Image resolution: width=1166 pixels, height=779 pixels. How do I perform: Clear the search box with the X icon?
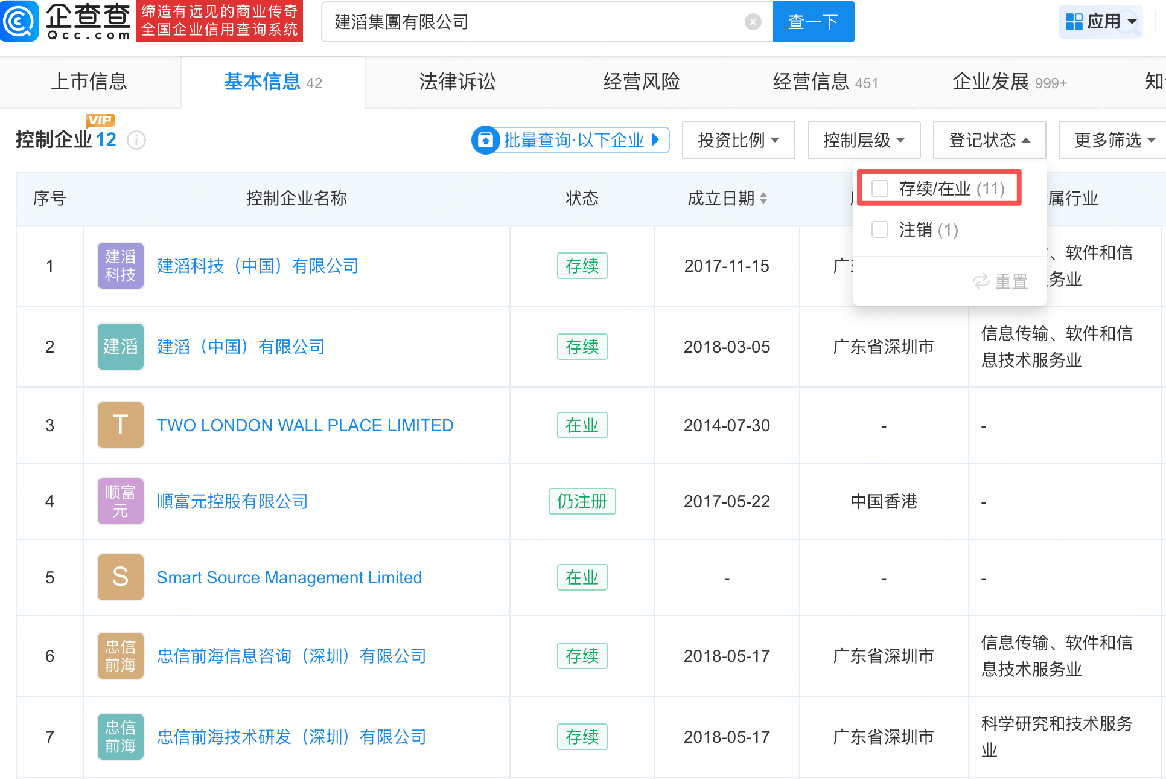pos(753,22)
